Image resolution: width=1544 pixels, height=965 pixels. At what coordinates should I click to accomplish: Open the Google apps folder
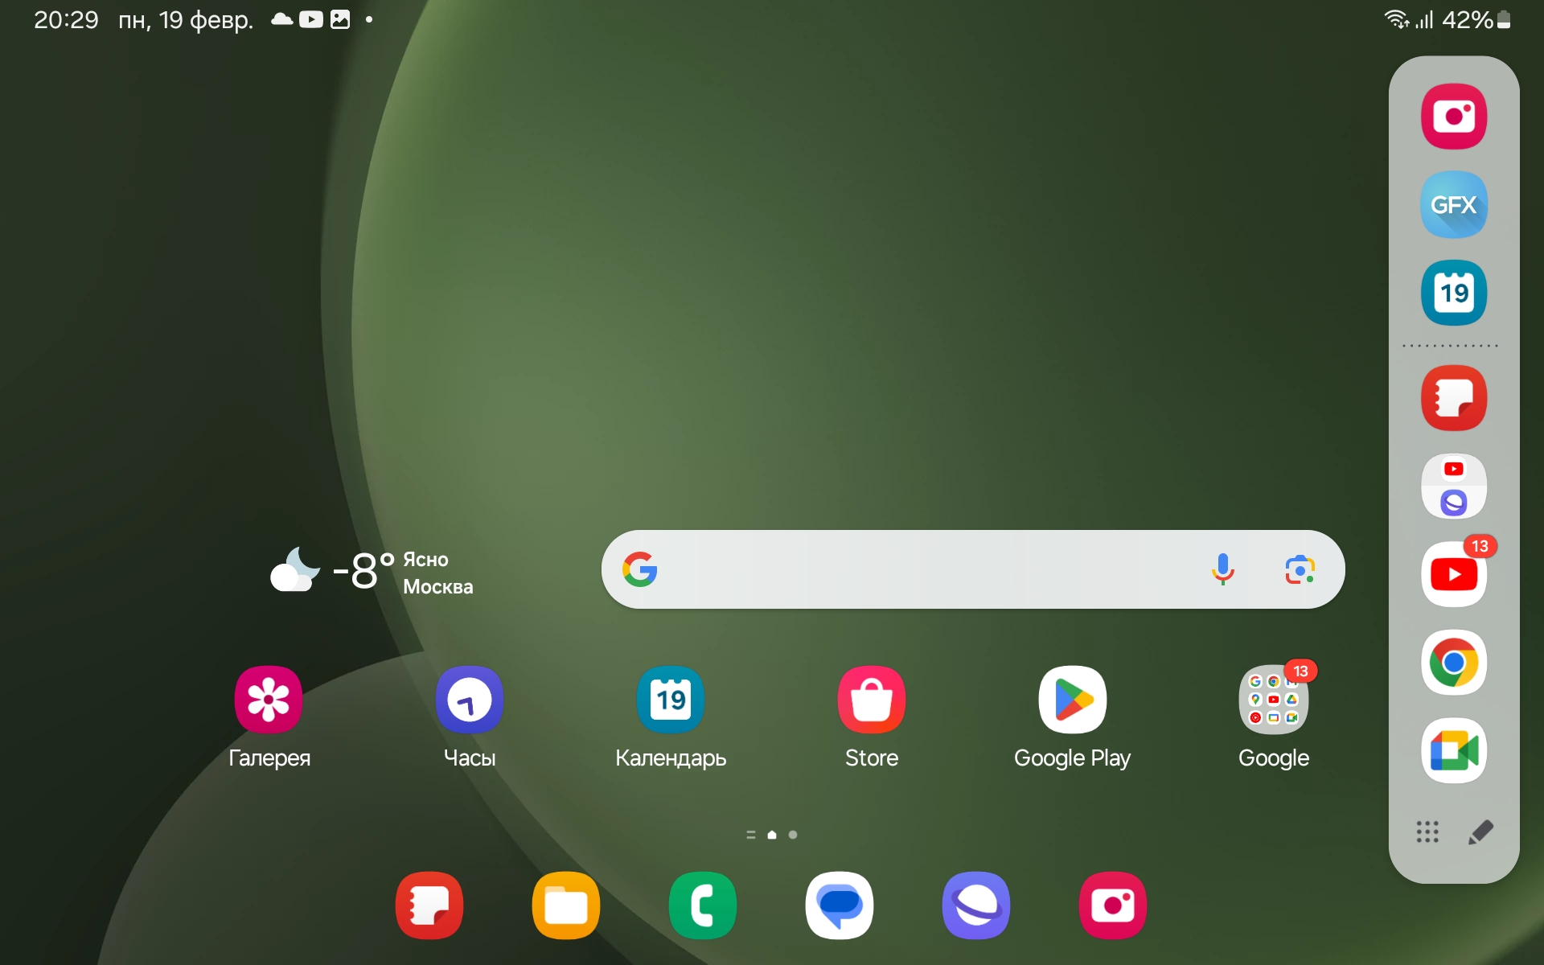1273,700
